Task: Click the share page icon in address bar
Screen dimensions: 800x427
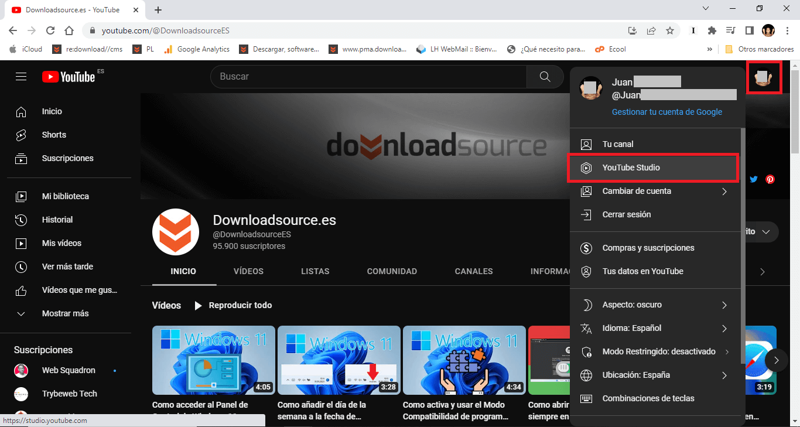Action: click(x=651, y=30)
